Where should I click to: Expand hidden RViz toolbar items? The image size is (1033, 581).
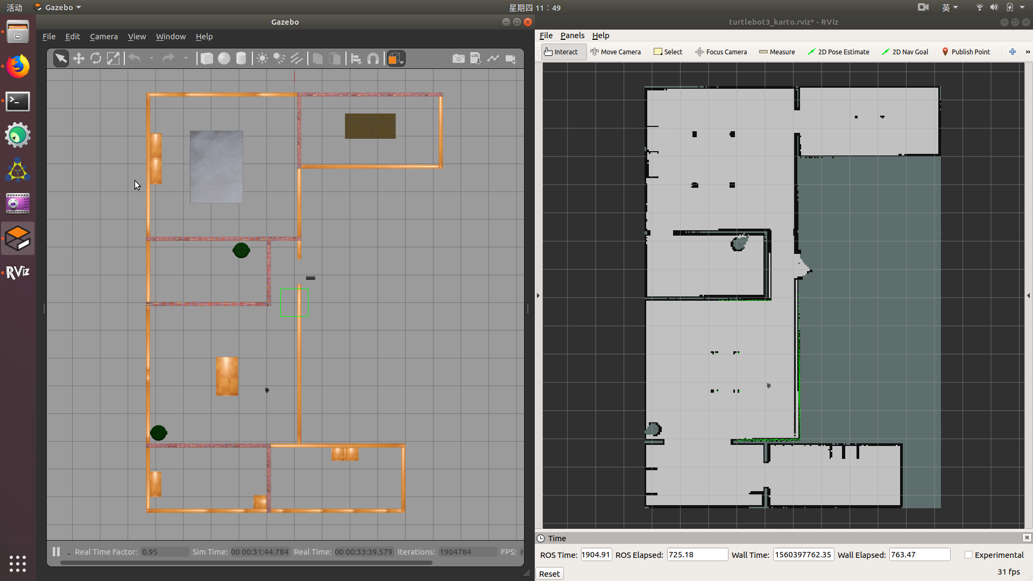pos(1028,52)
